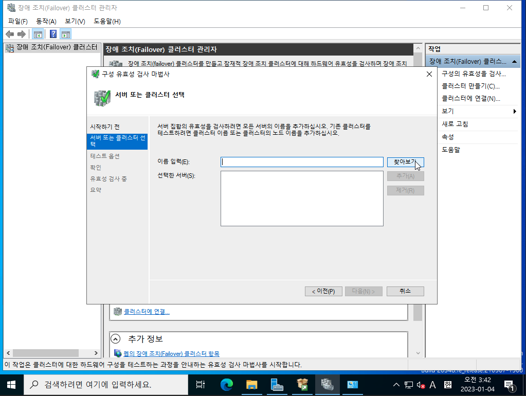This screenshot has height=396, width=526.
Task: Open the blue Help question mark icon
Action: [x=53, y=34]
